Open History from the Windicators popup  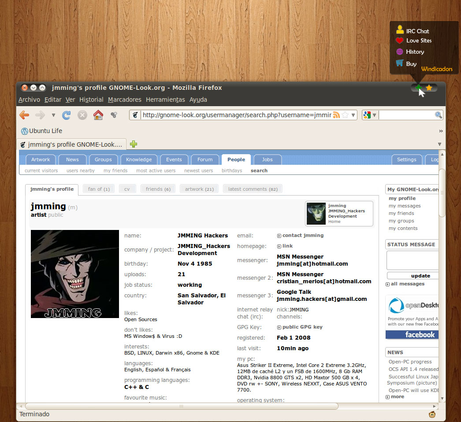tap(410, 52)
